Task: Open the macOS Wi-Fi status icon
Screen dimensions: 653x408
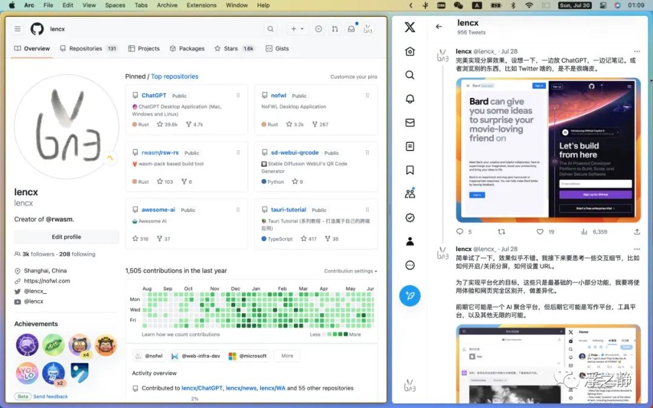Action: pos(529,5)
